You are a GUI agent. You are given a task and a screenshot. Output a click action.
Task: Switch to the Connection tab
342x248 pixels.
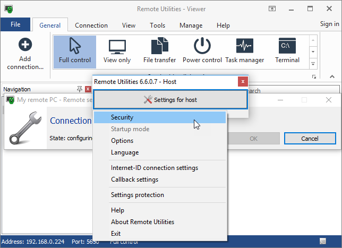tap(91, 25)
